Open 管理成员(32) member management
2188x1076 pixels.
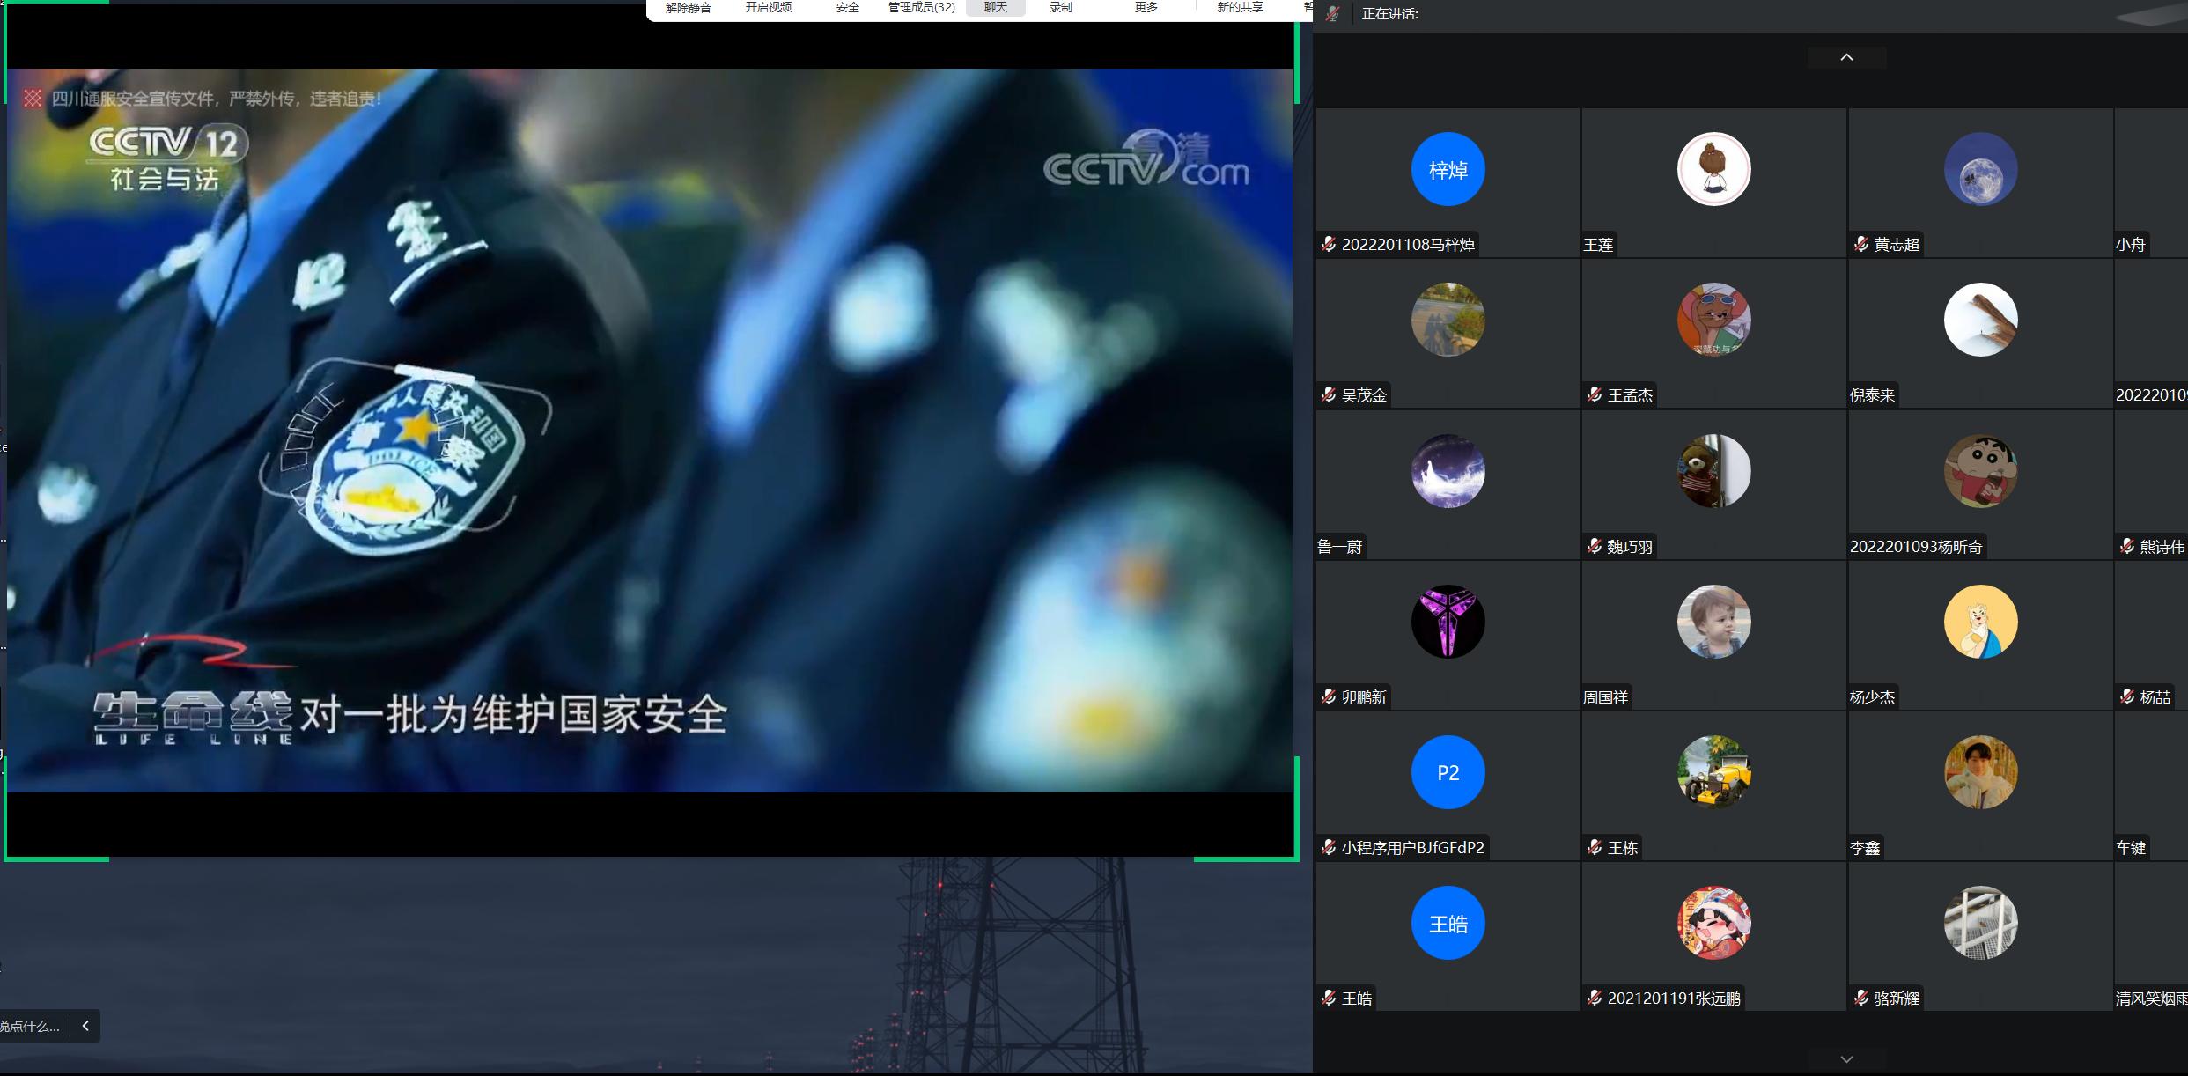point(921,8)
